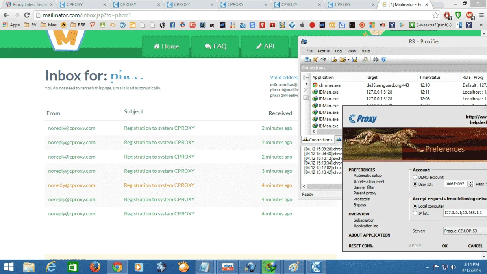Click clipboard checklist icon in Proxifier toolbar
The width and height of the screenshot is (487, 274).
[x=365, y=59]
